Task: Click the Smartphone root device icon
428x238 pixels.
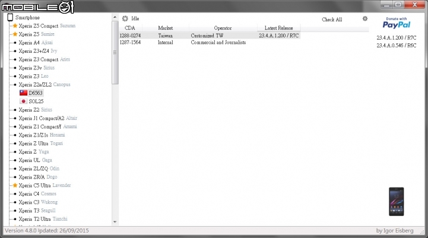Action: [10, 17]
